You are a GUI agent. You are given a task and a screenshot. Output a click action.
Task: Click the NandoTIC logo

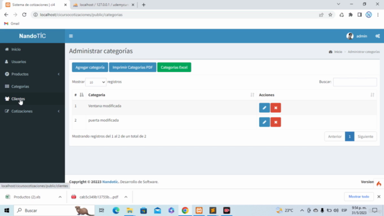32,36
